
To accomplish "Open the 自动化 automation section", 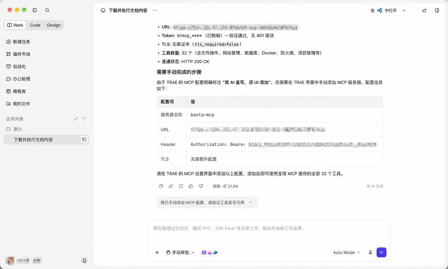I will 16,67.
